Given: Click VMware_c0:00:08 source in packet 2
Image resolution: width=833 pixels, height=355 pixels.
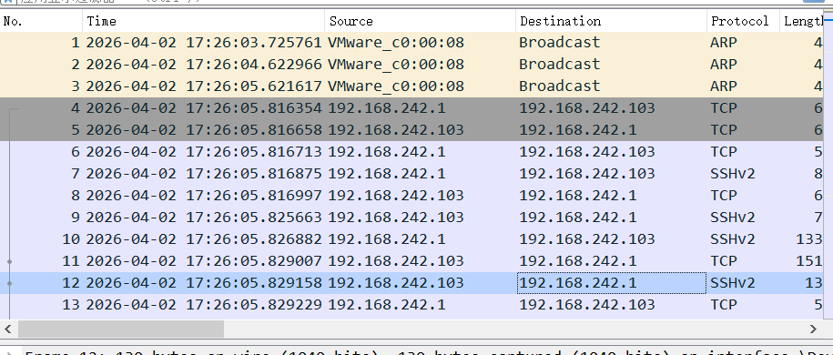Looking at the screenshot, I should (x=396, y=65).
